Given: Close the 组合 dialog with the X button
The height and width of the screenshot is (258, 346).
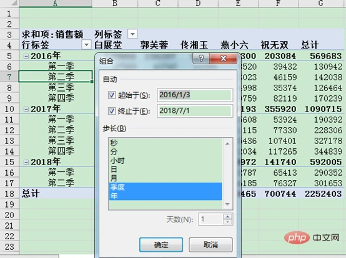Looking at the screenshot, I should pyautogui.click(x=223, y=59).
